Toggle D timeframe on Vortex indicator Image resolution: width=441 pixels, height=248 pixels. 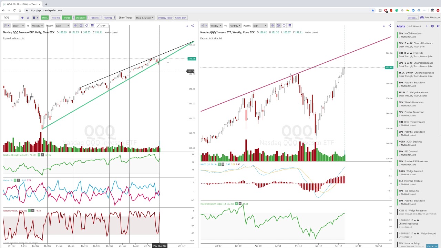(15, 180)
